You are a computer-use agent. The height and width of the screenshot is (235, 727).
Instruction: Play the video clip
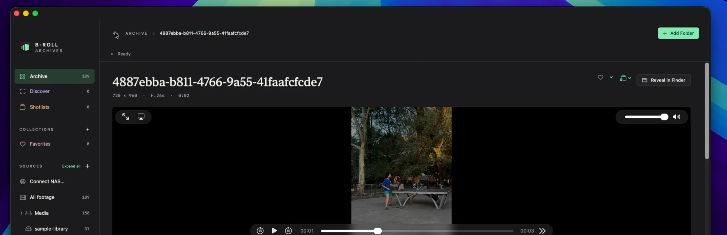(x=274, y=230)
